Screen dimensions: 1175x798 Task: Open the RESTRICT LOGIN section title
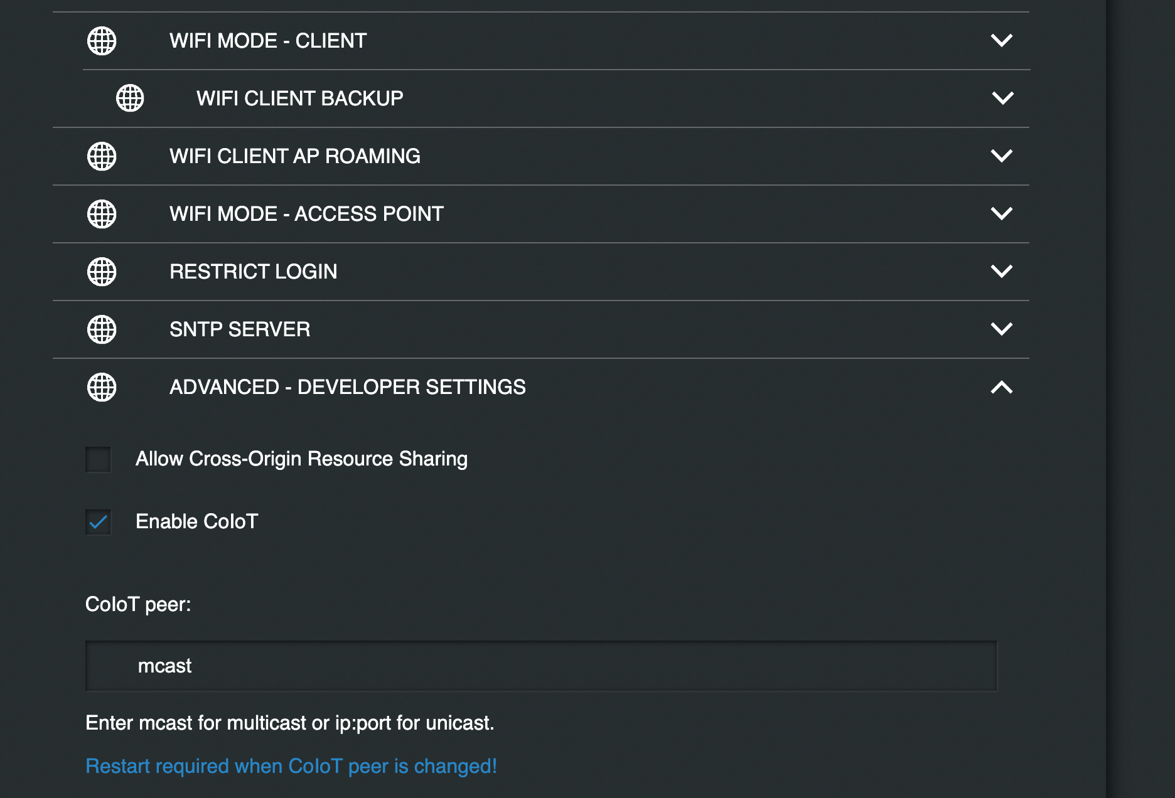tap(253, 272)
